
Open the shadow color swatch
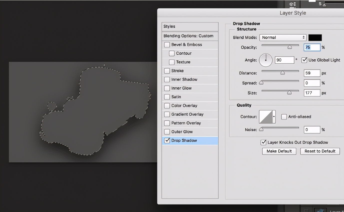pyautogui.click(x=315, y=38)
